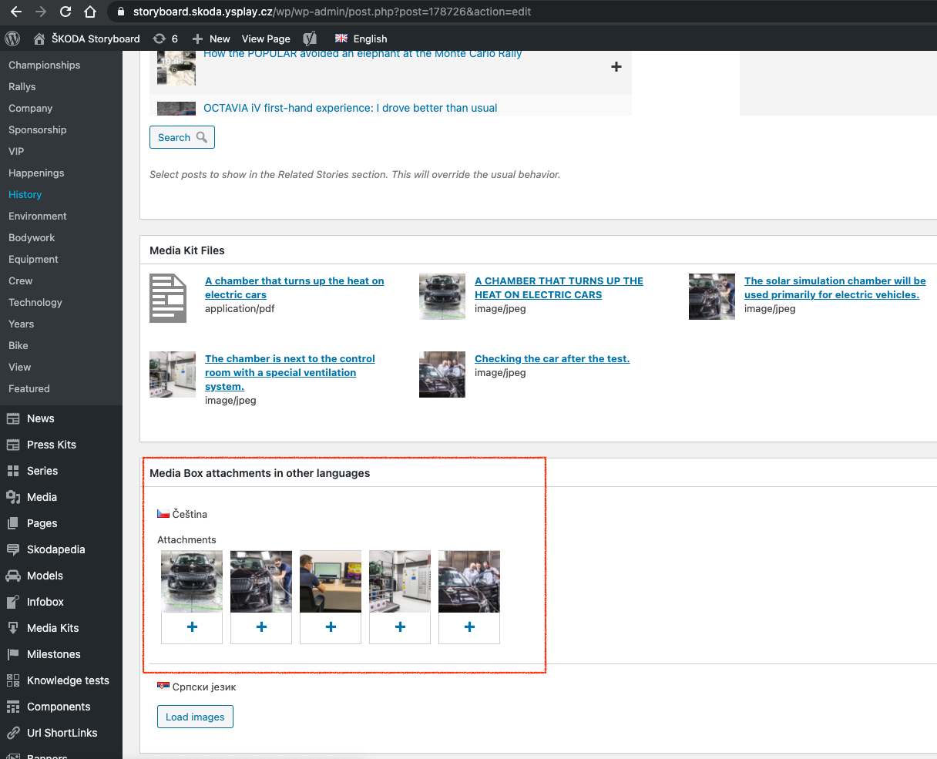Click the Search button
This screenshot has width=937, height=759.
click(182, 137)
